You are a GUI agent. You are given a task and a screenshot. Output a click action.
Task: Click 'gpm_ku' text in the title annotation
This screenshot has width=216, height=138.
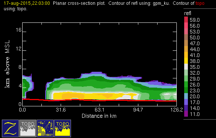pyautogui.click(x=161, y=3)
